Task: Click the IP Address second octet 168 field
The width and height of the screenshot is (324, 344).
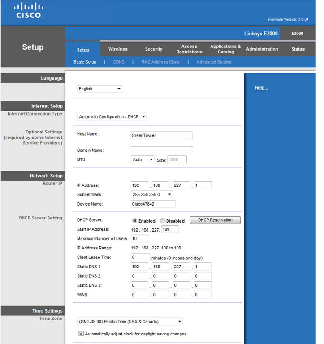Action: pos(161,185)
